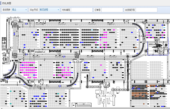170x109 pixels.
Task: Click into the 订单号 text box
Action: tap(112, 10)
